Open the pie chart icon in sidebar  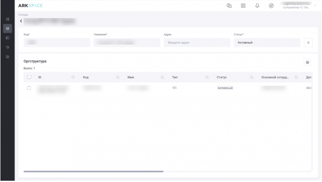[x=7, y=47]
